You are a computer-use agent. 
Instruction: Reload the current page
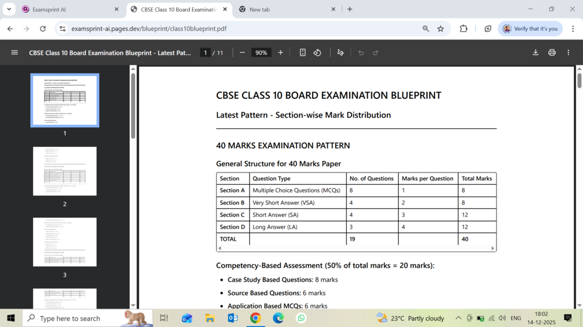click(x=43, y=28)
